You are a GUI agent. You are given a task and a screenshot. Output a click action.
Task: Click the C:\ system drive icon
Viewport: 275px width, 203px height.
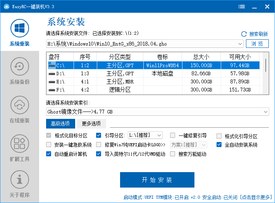point(52,65)
